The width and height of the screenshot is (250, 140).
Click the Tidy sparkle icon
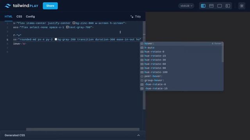[x=132, y=16]
